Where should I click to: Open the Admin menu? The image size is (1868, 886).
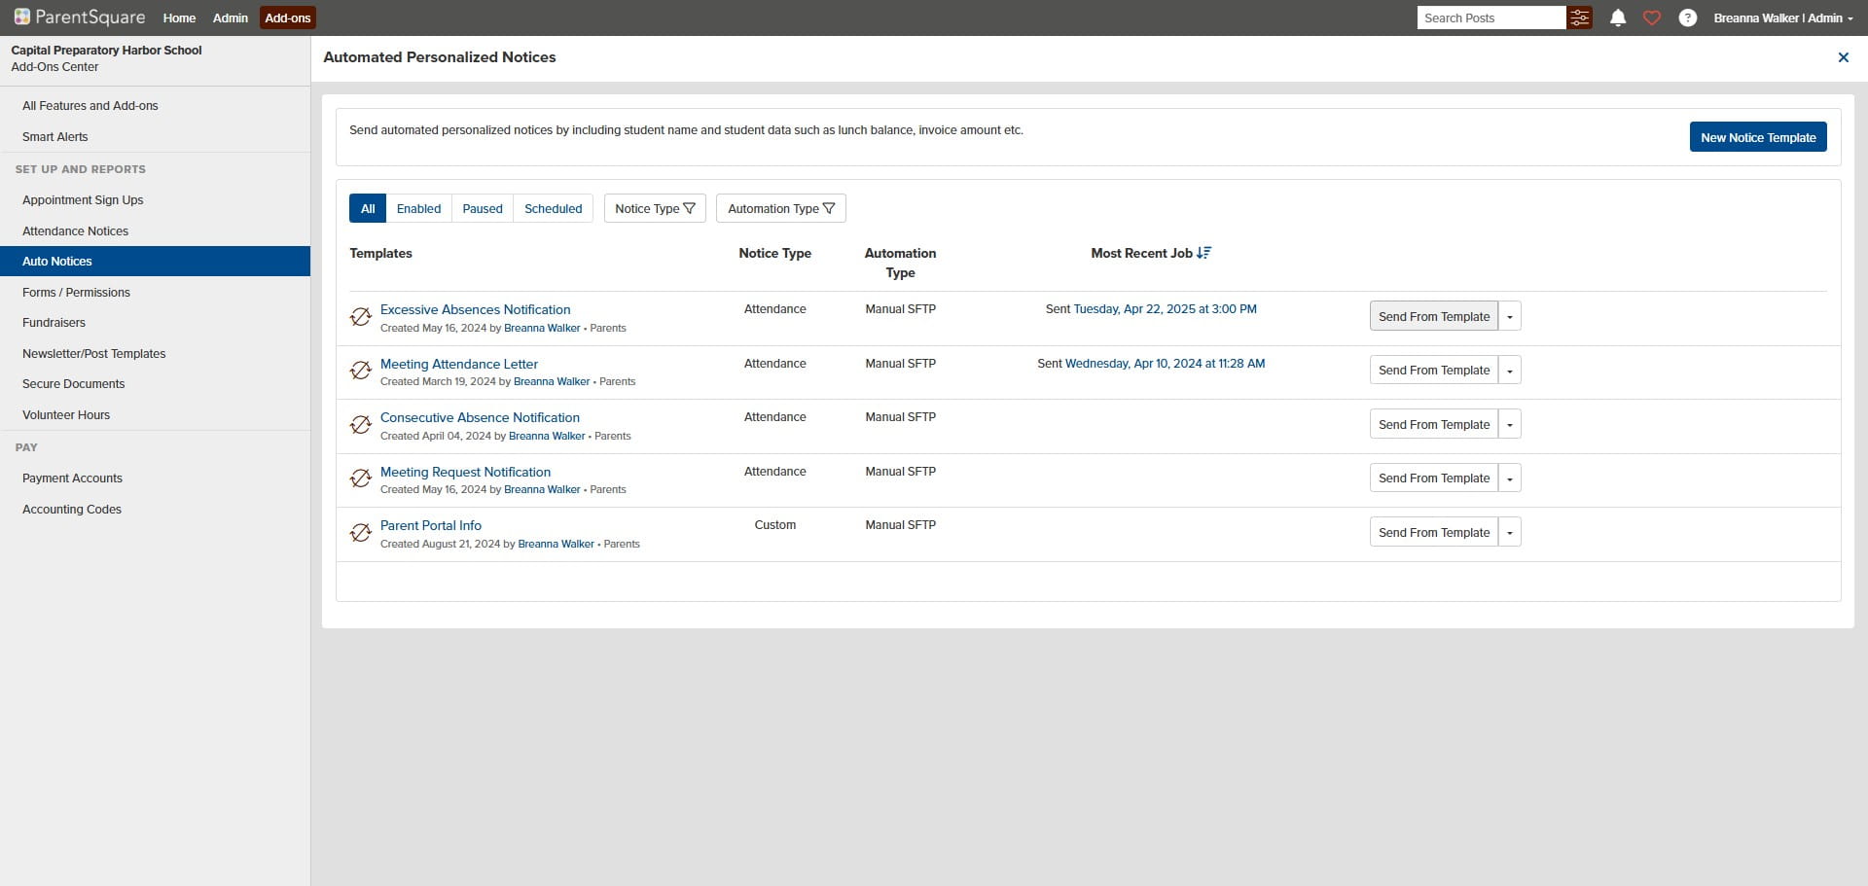click(230, 18)
